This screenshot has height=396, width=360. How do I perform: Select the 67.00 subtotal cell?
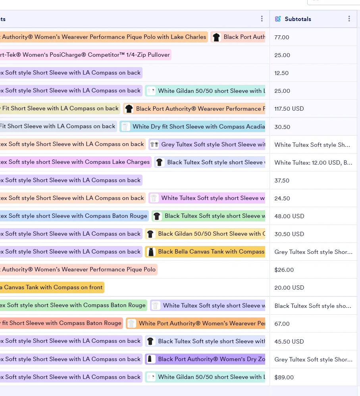click(313, 324)
